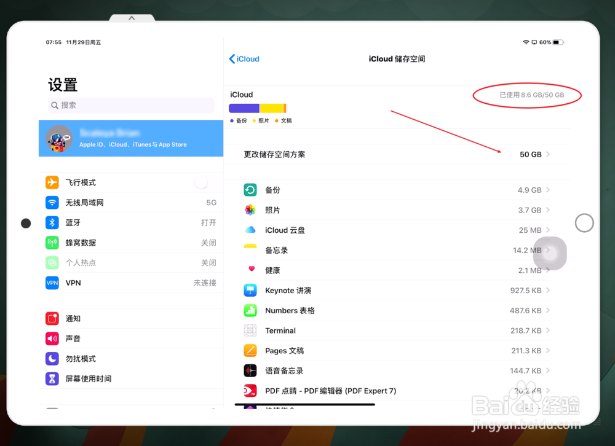Open the 3.7 GB photos row chevron
Screen dimensions: 615x446
tap(548, 210)
